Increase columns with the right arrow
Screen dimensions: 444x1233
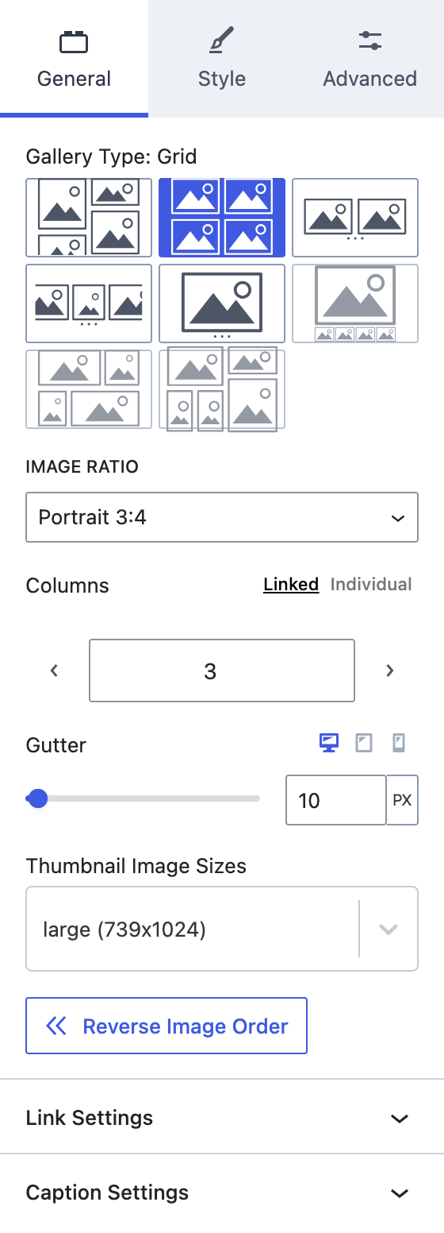[389, 671]
